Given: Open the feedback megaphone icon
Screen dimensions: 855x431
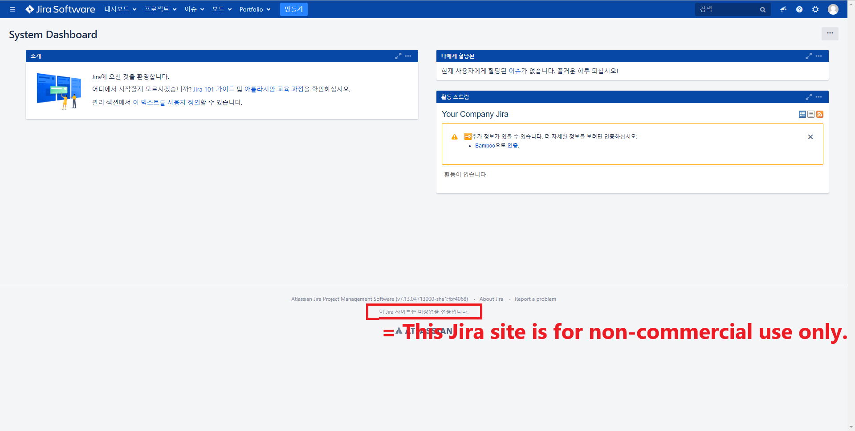Looking at the screenshot, I should [x=783, y=9].
